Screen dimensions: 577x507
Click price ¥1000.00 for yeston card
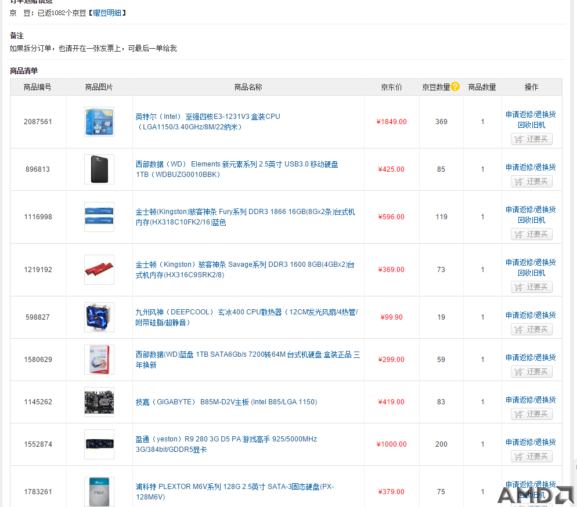click(391, 444)
